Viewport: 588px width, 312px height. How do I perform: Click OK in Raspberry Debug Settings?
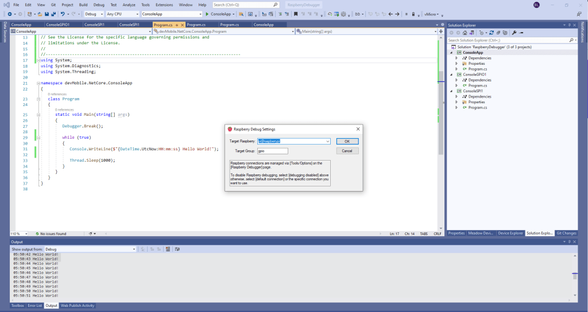click(347, 141)
